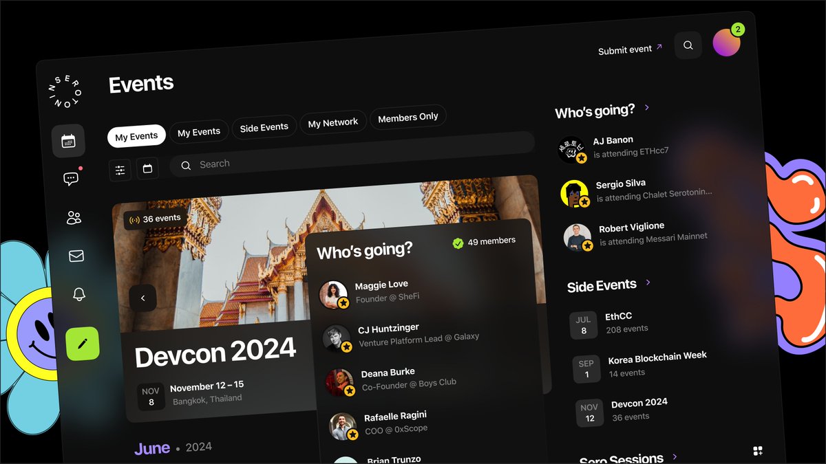Click the green verified 49 members badge

(484, 242)
